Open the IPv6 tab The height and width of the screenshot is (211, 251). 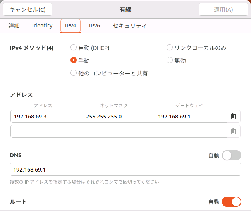(x=95, y=26)
